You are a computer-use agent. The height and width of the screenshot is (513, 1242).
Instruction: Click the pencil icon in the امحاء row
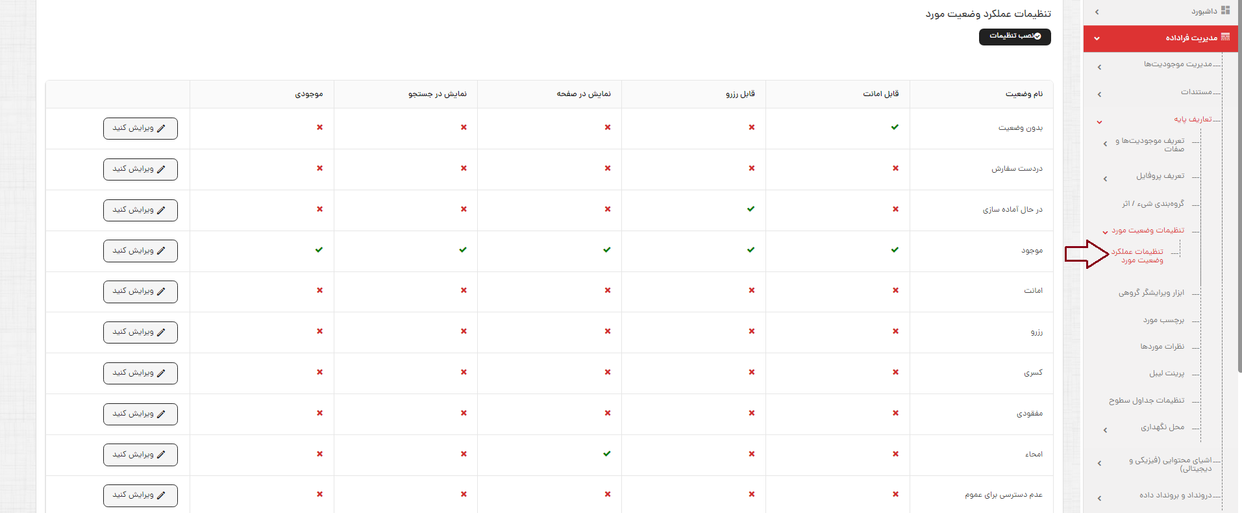(x=161, y=455)
